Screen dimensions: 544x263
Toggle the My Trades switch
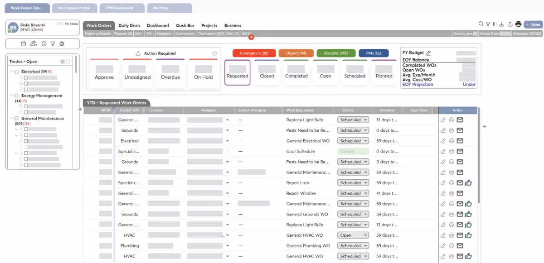(59, 24)
